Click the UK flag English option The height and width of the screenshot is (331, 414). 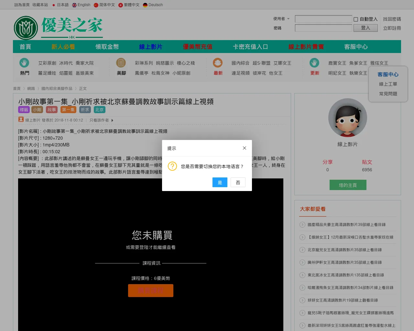(74, 5)
